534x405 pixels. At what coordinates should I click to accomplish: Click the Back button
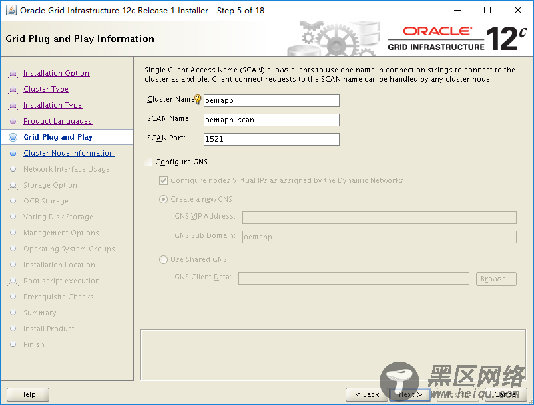point(367,394)
